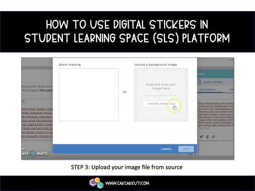
Task: Click the square root formula icon
Action: click(x=201, y=137)
